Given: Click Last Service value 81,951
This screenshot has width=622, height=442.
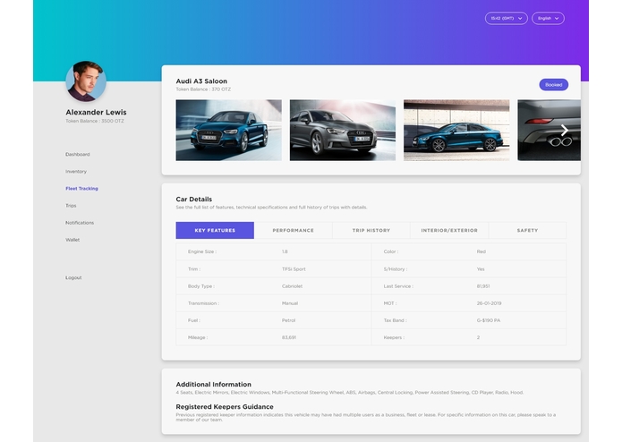Looking at the screenshot, I should tap(483, 285).
